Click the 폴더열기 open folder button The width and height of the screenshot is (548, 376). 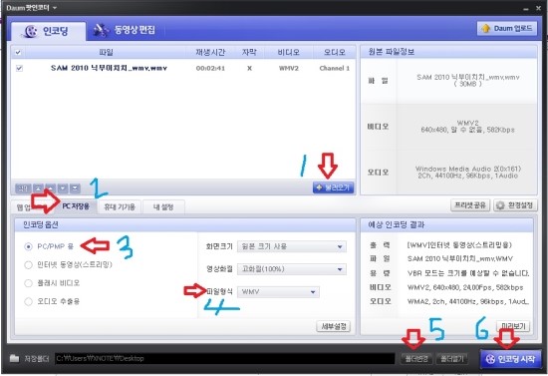coord(452,359)
